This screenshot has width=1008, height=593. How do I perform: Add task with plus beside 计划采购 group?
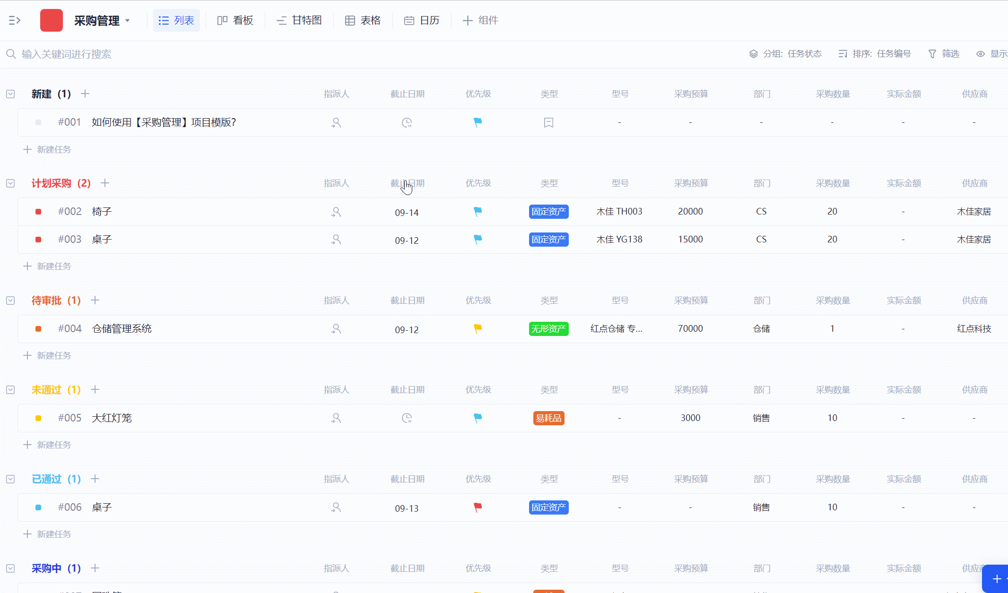105,183
